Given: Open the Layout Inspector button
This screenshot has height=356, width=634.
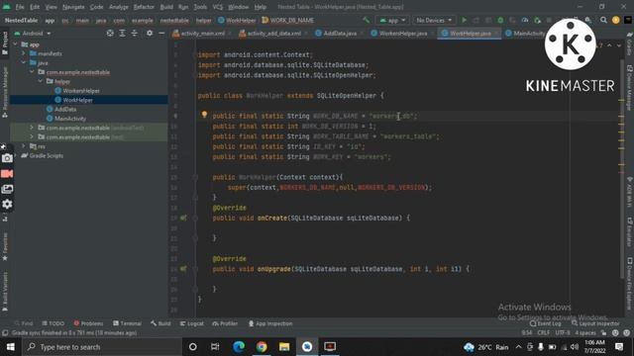Looking at the screenshot, I should coord(595,323).
